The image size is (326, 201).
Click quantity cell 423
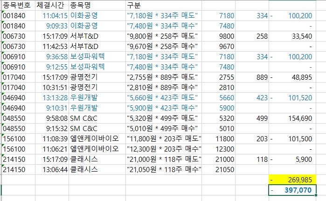click(x=252, y=97)
